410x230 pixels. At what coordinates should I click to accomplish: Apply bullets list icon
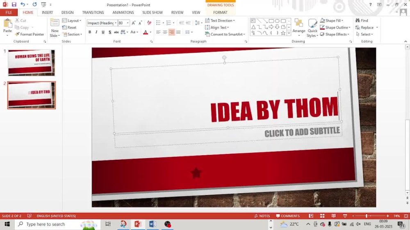[x=158, y=23]
